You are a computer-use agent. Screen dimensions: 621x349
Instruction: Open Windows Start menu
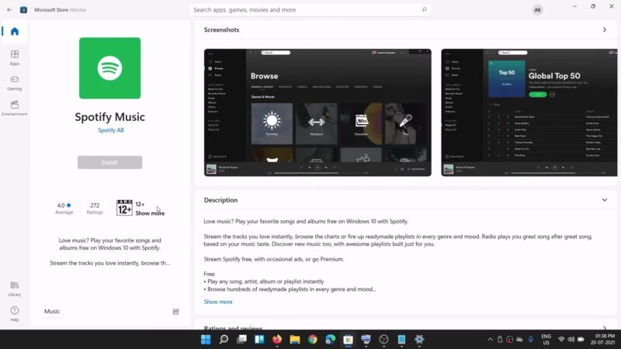(x=206, y=340)
